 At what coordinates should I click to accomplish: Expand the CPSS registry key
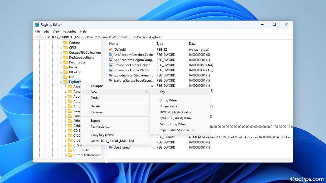[x=61, y=48]
